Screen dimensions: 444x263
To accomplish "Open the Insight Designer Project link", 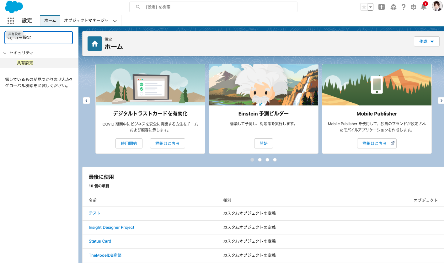I will pyautogui.click(x=112, y=227).
